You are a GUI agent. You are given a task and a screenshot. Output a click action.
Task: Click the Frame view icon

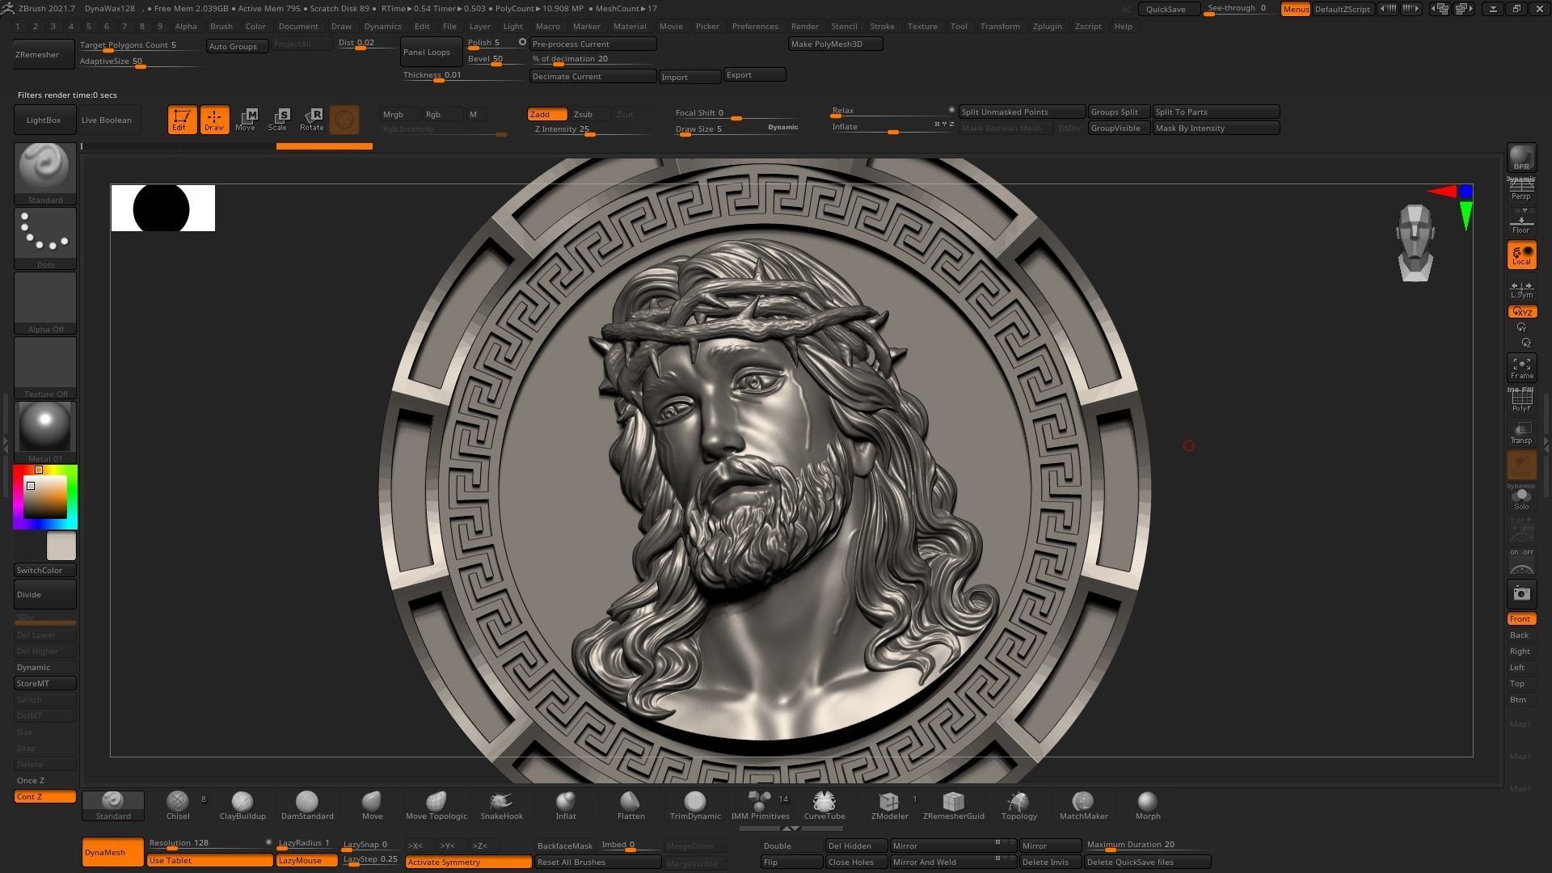(1521, 368)
